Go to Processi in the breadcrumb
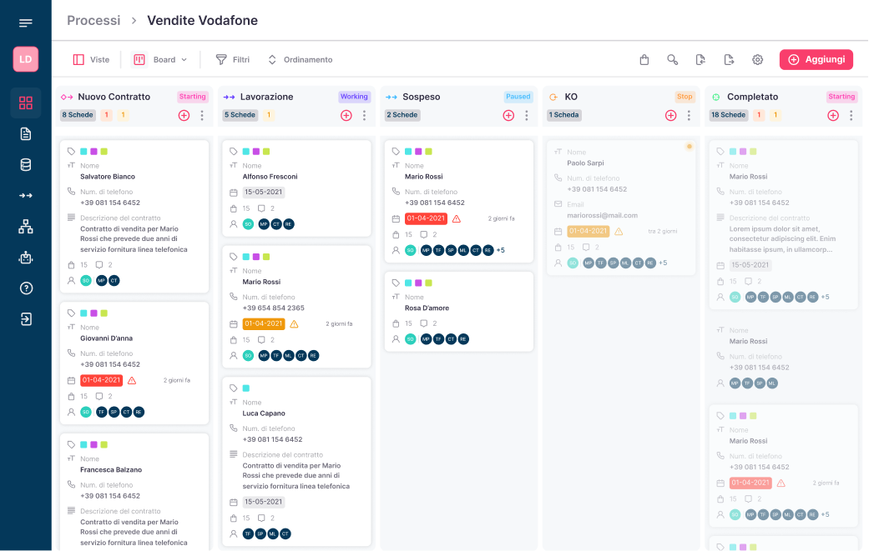Image resolution: width=869 pixels, height=551 pixels. 93,20
